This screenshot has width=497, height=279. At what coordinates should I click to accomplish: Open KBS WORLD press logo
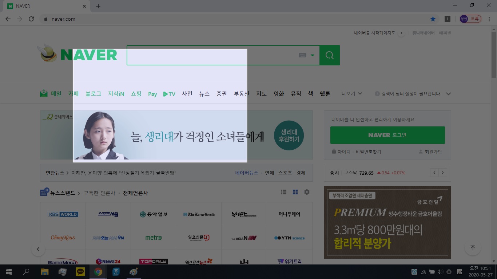tap(63, 214)
